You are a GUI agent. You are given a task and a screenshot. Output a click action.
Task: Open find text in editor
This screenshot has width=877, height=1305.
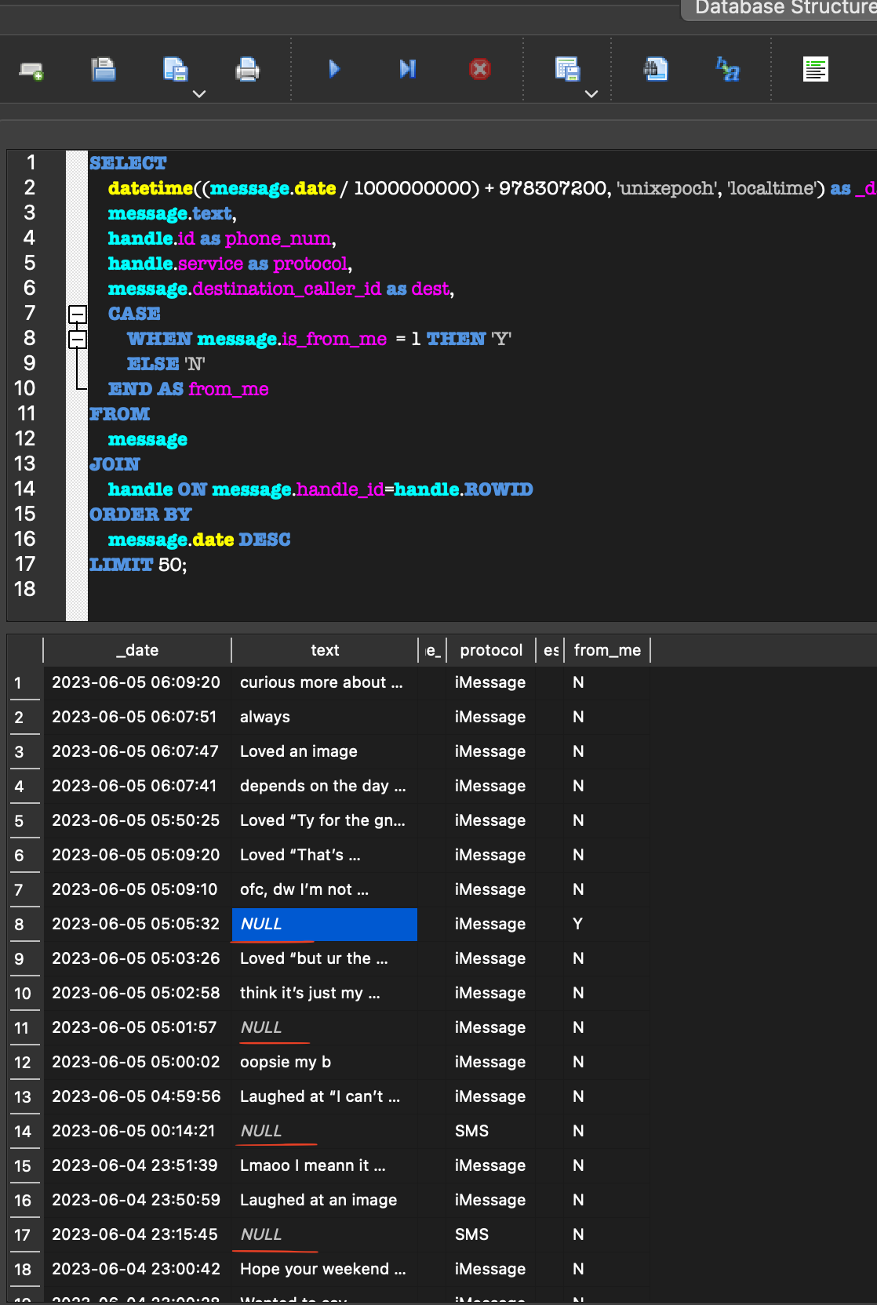tap(656, 69)
